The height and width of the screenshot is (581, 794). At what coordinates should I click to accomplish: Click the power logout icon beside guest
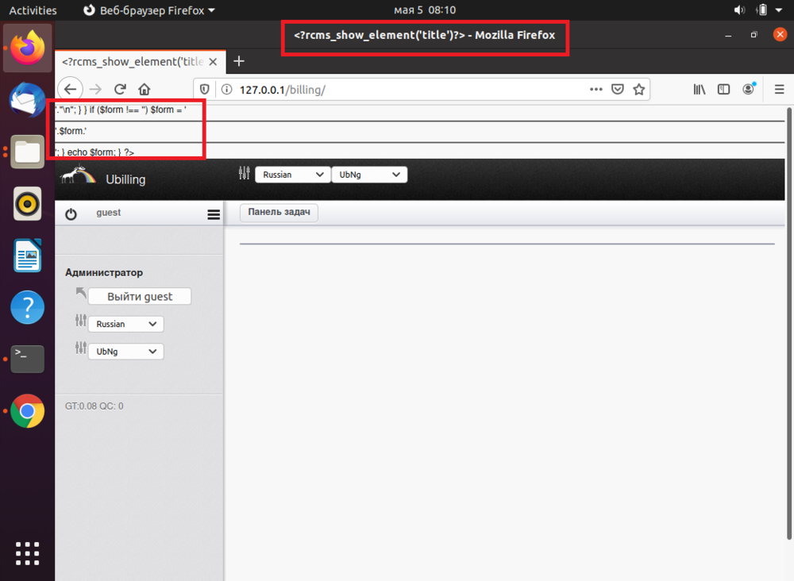[x=71, y=214]
